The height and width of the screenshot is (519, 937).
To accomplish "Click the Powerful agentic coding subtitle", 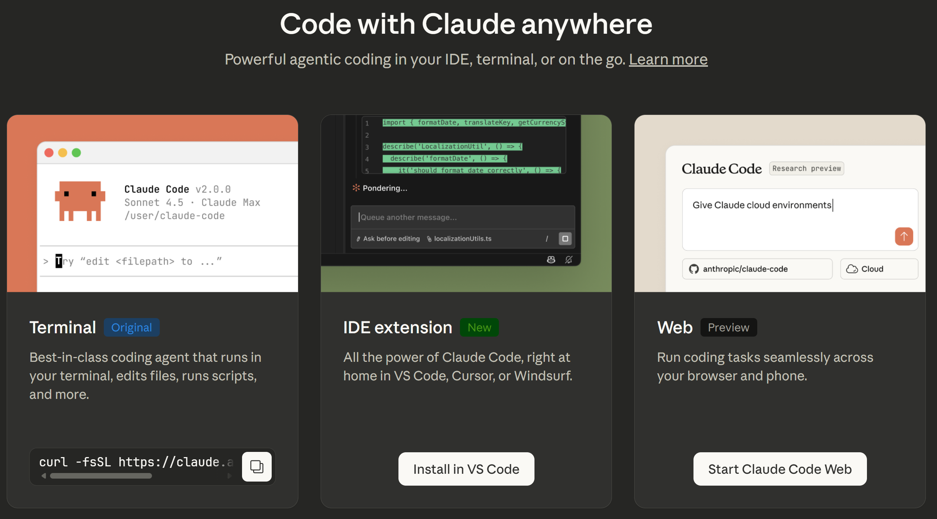I will (x=425, y=59).
